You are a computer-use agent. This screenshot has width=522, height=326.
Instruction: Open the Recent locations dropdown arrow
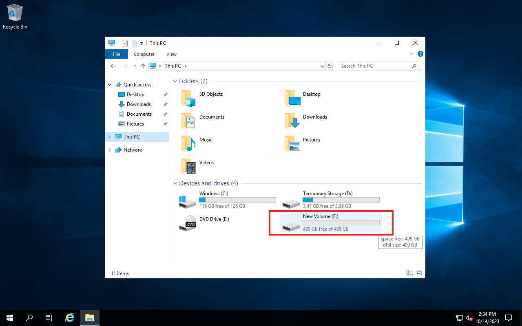pyautogui.click(x=135, y=66)
